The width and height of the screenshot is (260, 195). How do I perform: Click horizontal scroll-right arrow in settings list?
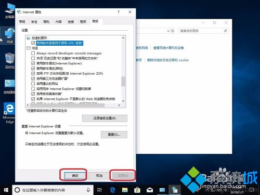pos(119,105)
